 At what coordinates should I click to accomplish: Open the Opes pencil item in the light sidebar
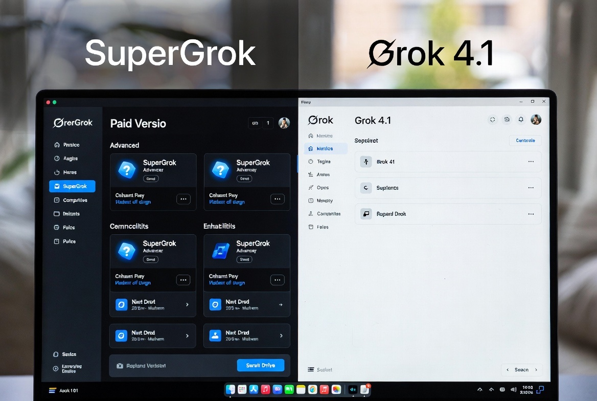tap(318, 188)
